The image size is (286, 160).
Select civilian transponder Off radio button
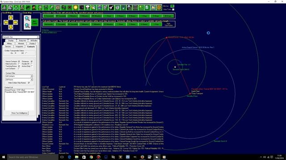[x=26, y=53]
